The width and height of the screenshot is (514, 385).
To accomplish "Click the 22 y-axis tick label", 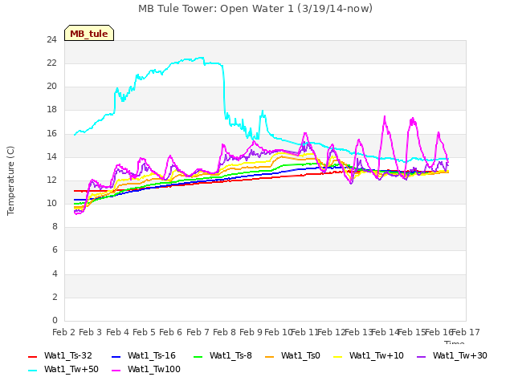I will pos(51,63).
